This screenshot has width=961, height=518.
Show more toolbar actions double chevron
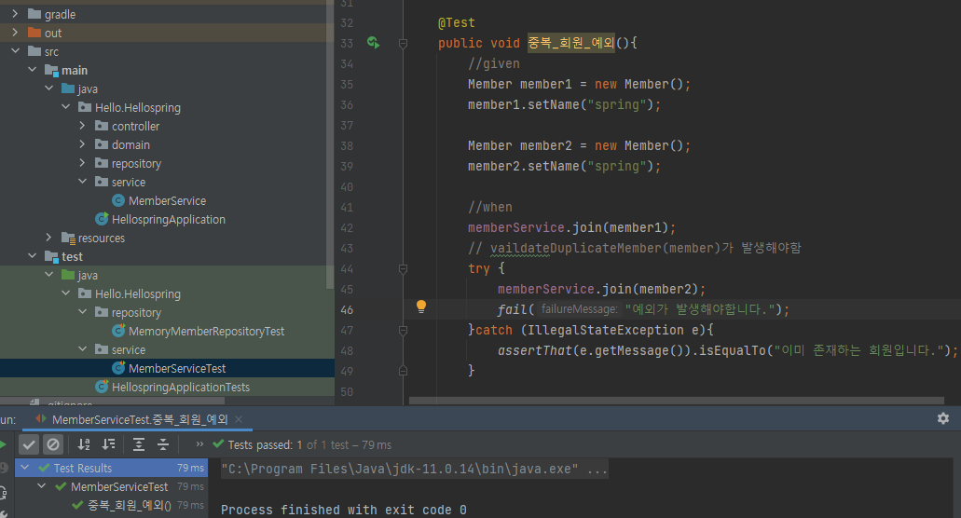pos(199,444)
